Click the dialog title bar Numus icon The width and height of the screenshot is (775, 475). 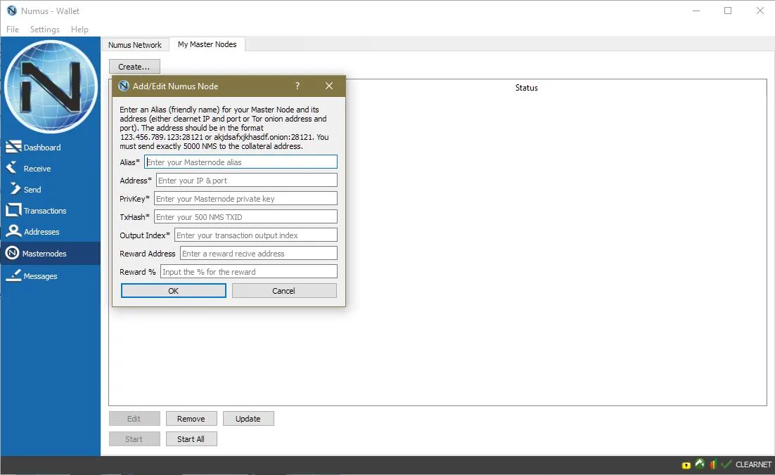[x=124, y=86]
